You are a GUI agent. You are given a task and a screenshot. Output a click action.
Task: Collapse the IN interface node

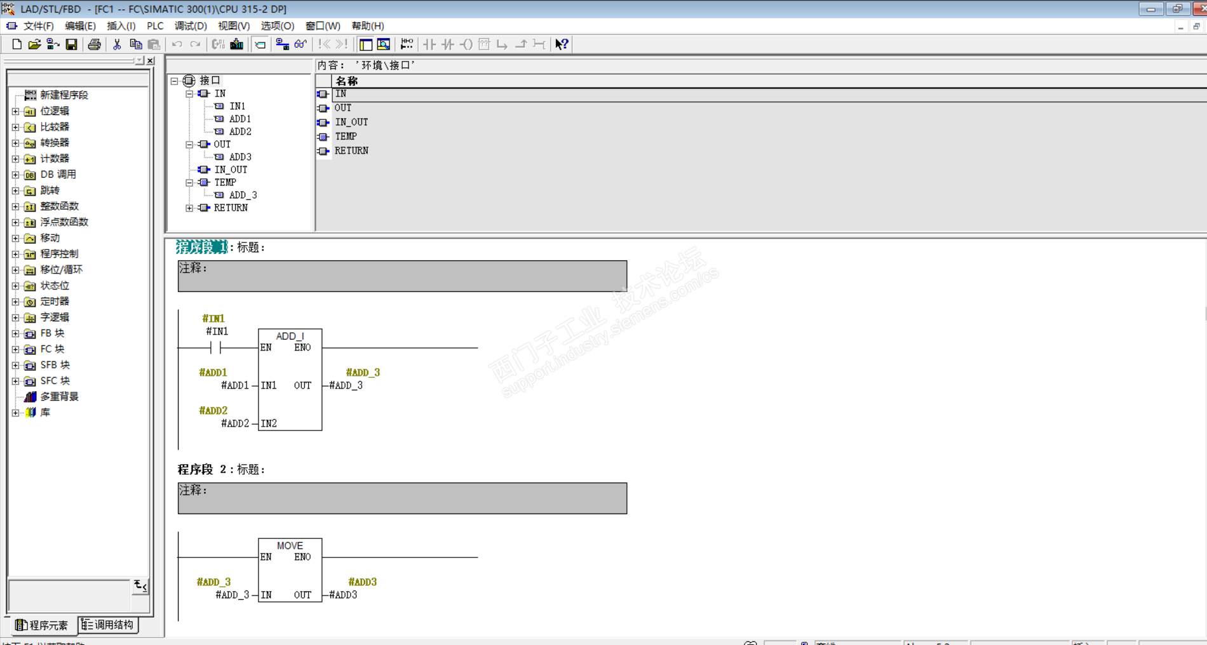click(x=189, y=93)
